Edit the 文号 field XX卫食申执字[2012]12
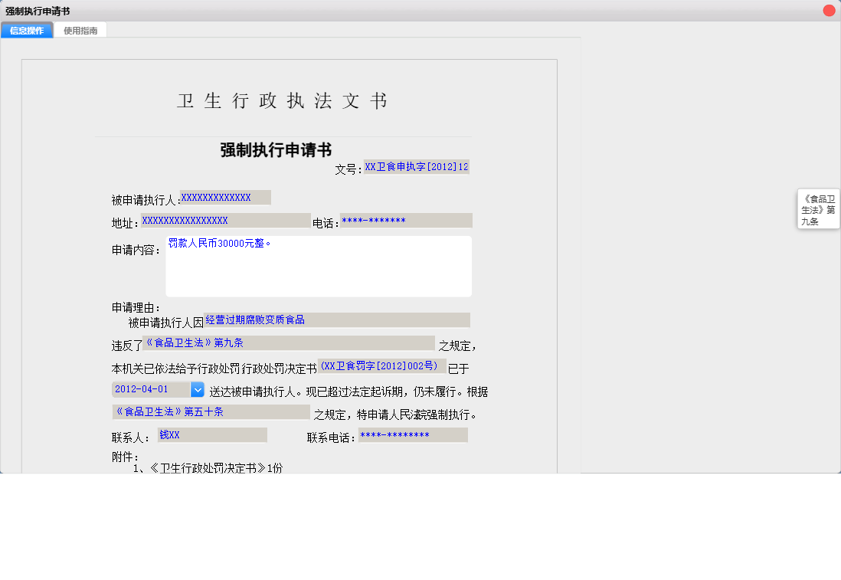The height and width of the screenshot is (580, 841). [x=418, y=166]
